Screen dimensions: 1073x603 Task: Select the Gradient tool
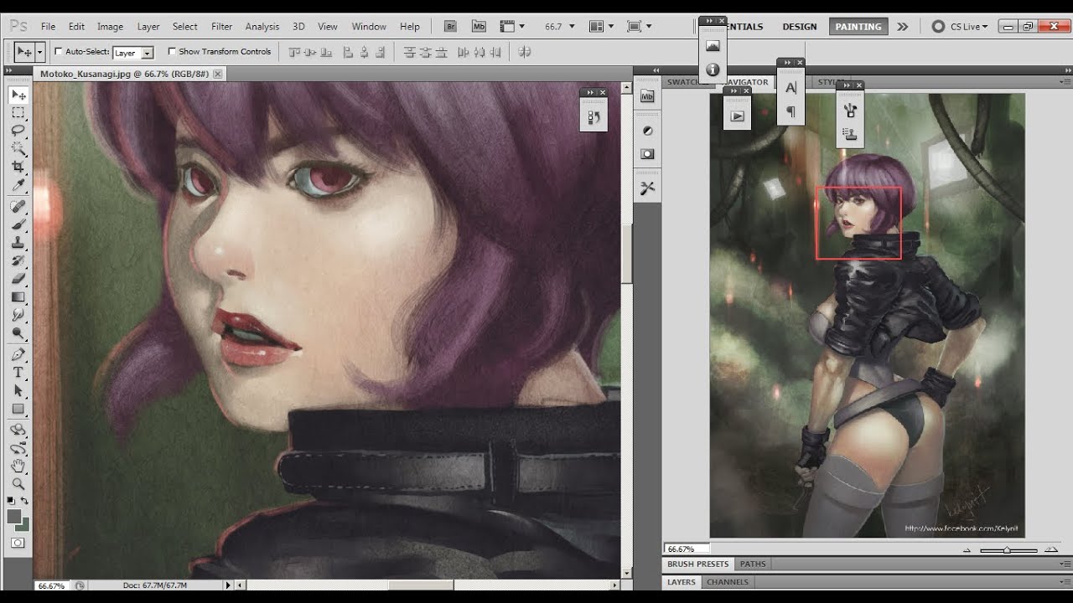pos(18,297)
